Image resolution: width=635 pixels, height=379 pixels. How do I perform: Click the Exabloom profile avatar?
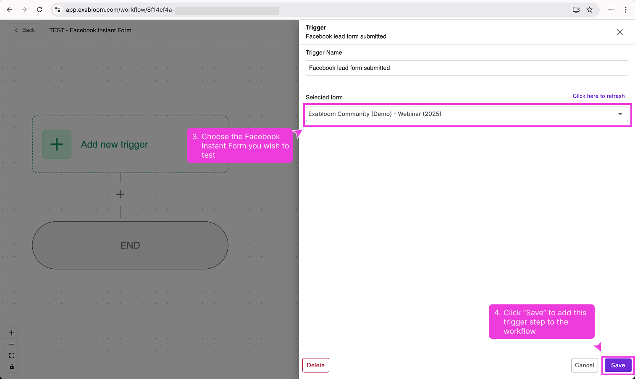pos(611,9)
